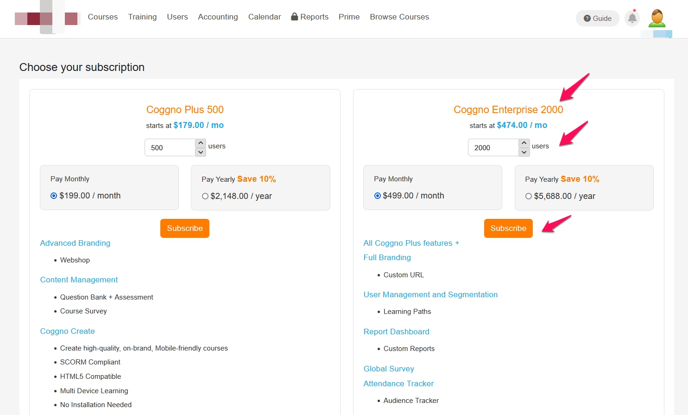Decrease Coggno Enterprise 2000 users count

(524, 152)
